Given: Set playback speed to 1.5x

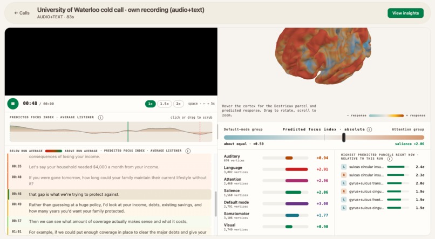Looking at the screenshot, I should tap(164, 104).
